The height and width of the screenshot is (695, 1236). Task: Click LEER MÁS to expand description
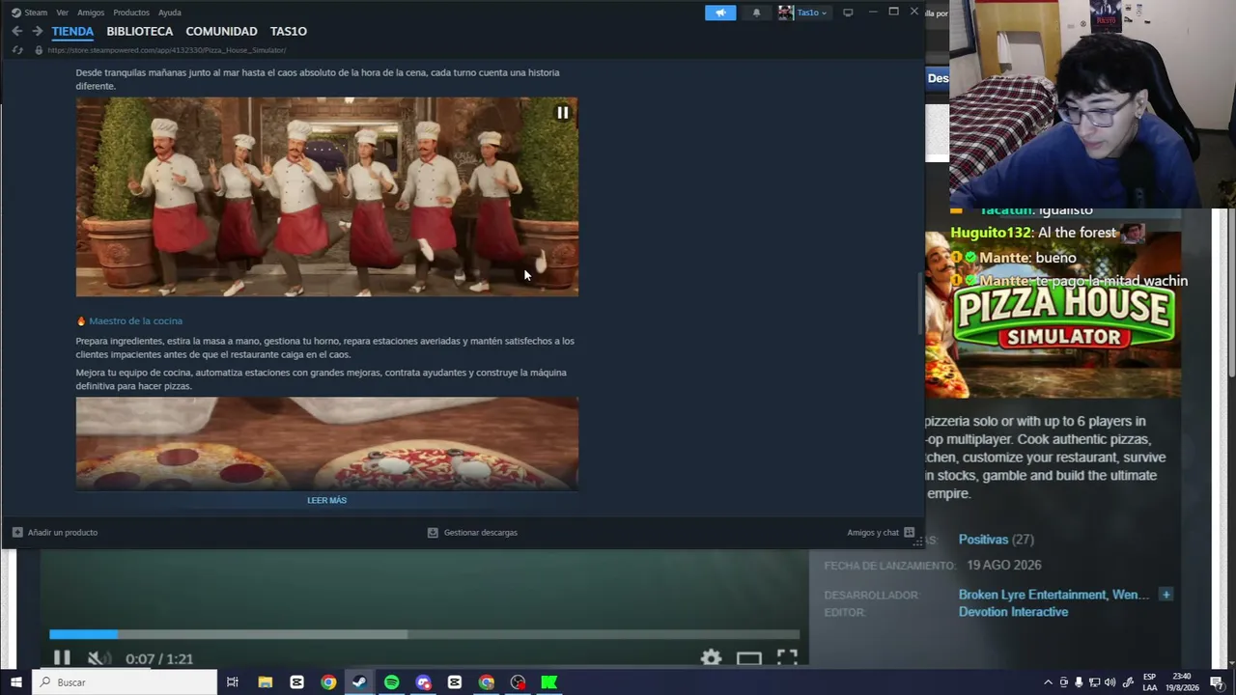pyautogui.click(x=326, y=500)
